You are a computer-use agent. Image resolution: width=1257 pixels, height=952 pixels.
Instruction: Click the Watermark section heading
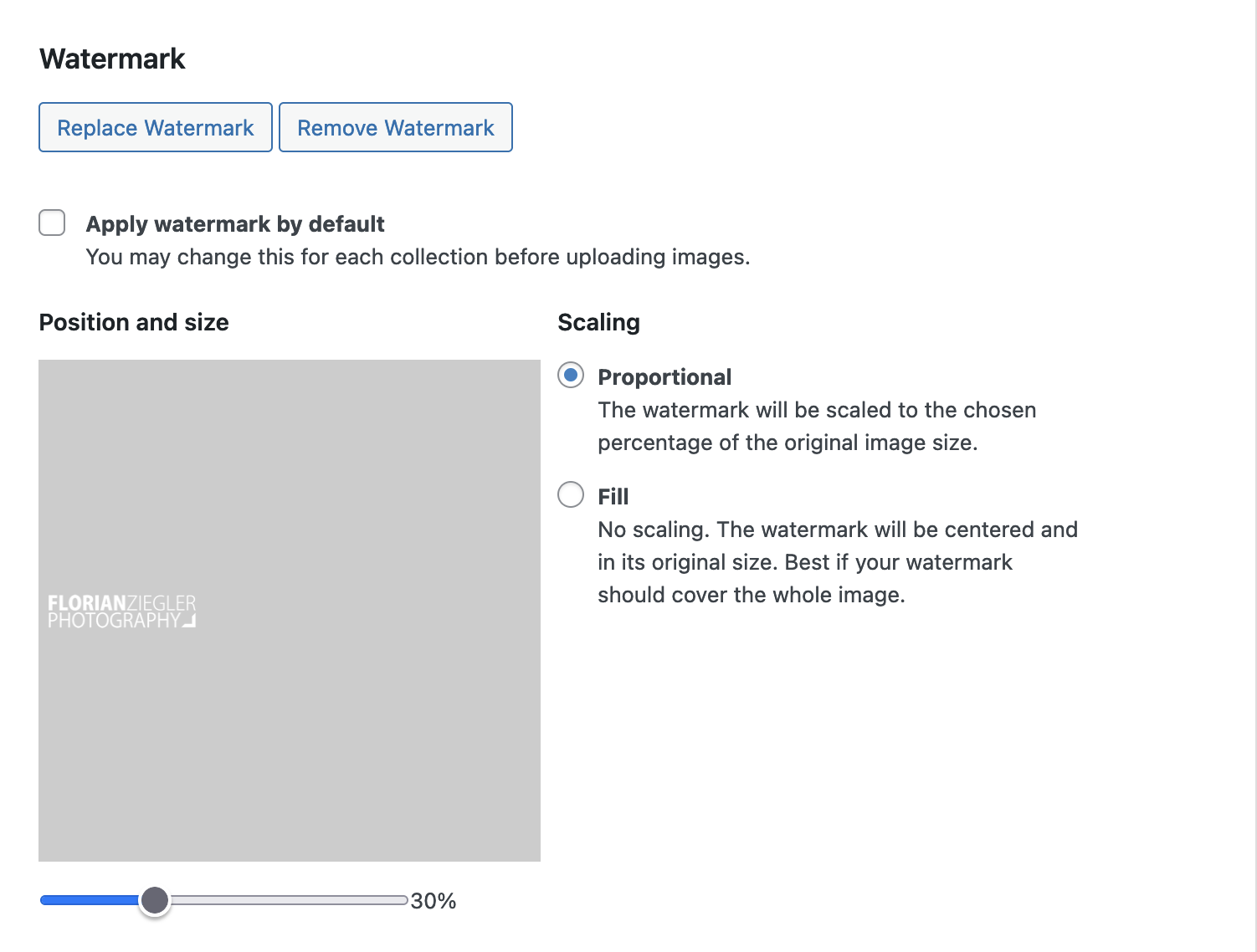(x=112, y=59)
